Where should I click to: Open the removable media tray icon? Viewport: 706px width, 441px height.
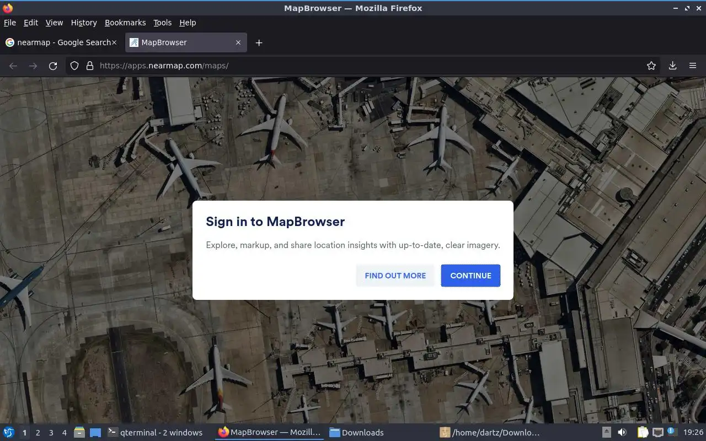[606, 433]
